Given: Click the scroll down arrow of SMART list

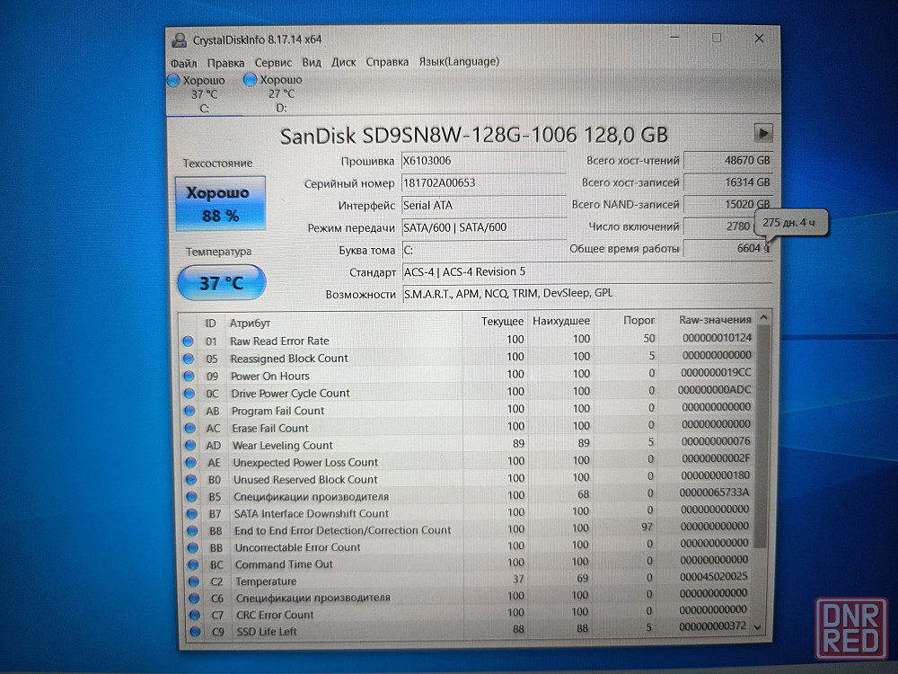Looking at the screenshot, I should point(759,627).
